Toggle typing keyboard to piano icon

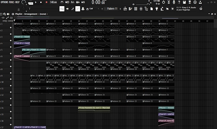coord(62,9)
